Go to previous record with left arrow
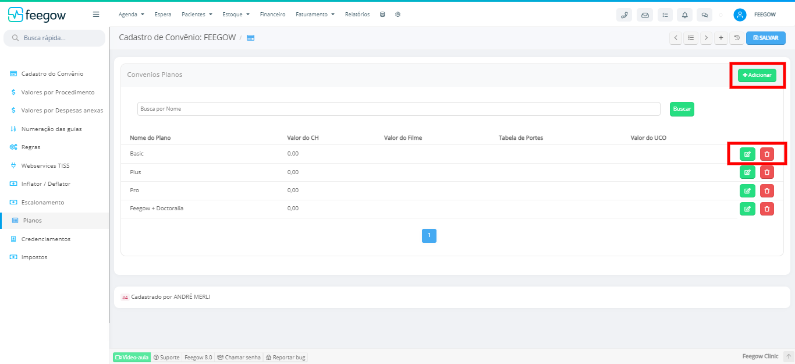The image size is (795, 364). (676, 38)
